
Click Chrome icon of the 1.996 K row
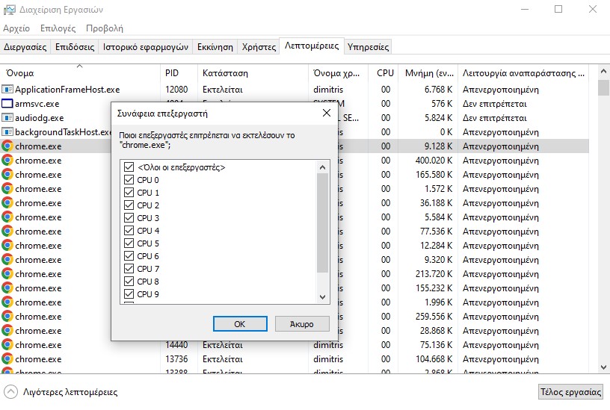(7, 302)
